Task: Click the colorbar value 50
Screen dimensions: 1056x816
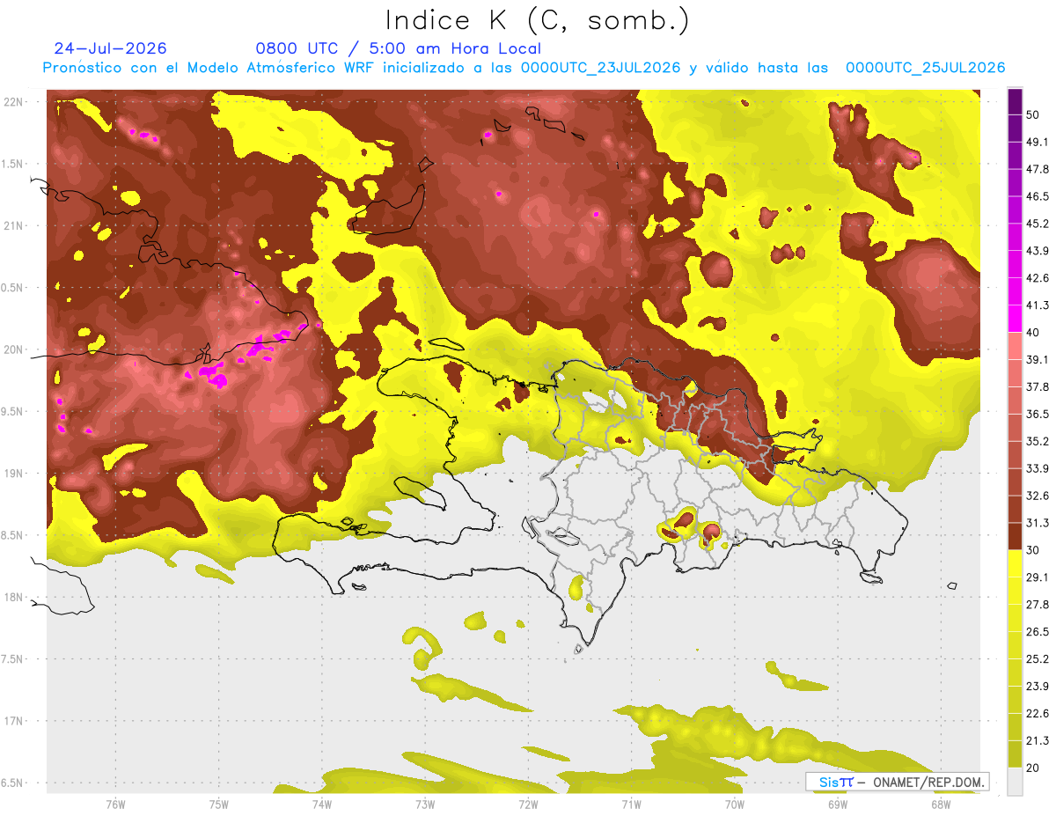Action: [x=1033, y=114]
